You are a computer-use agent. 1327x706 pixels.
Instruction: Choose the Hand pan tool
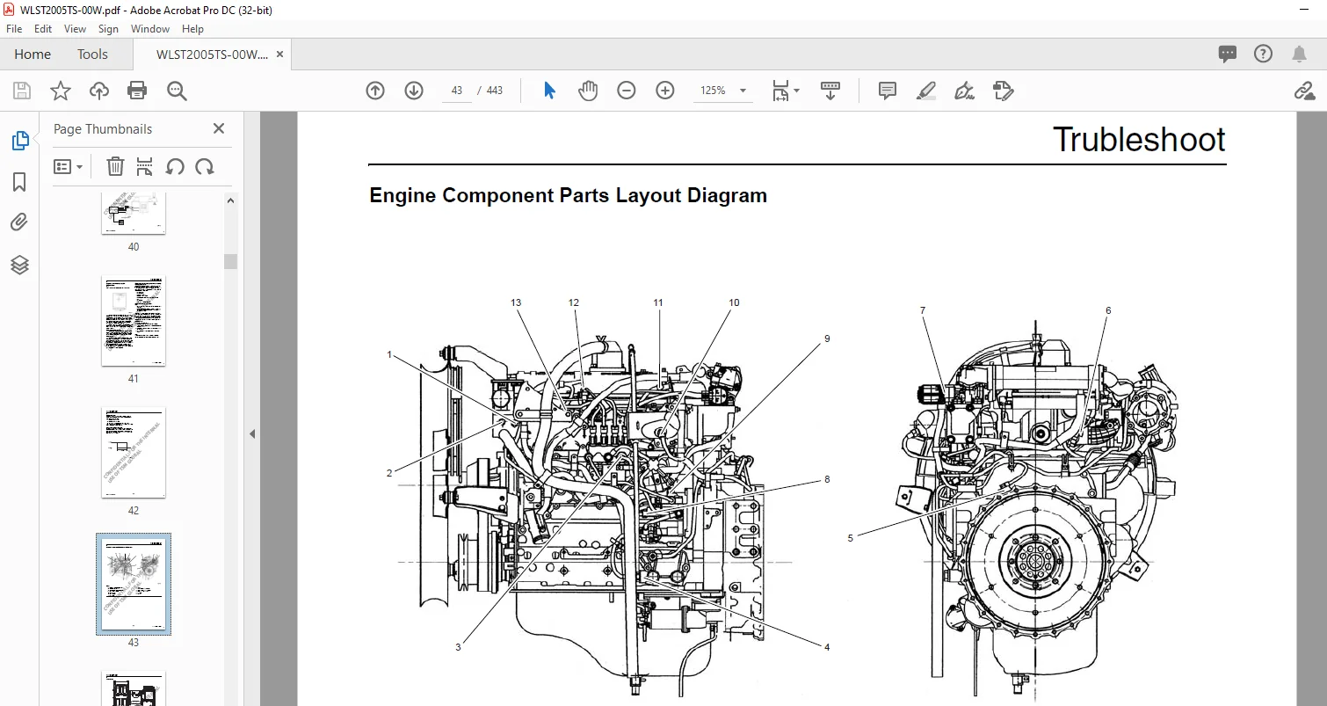[588, 91]
